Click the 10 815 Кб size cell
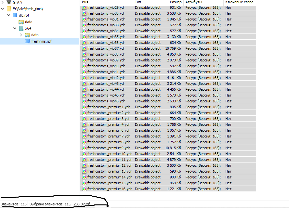Viewport: 289px width, 208px height. coord(173,148)
